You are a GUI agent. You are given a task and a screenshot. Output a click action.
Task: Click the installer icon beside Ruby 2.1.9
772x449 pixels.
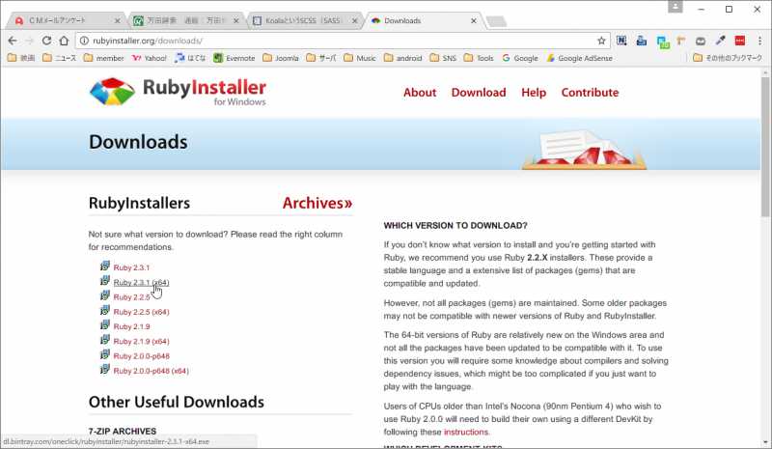(105, 325)
